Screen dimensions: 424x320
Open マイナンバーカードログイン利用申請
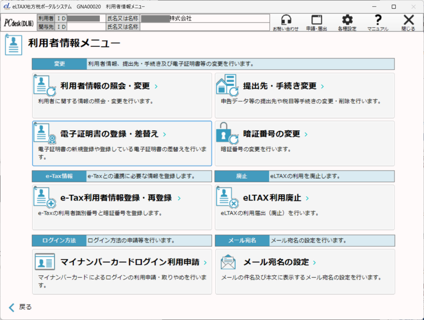(122, 272)
